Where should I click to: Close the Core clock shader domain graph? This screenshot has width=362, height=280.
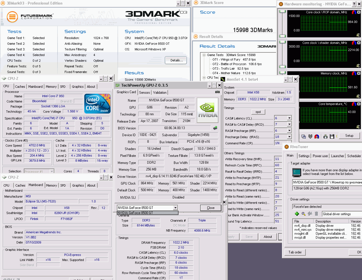[x=359, y=43]
